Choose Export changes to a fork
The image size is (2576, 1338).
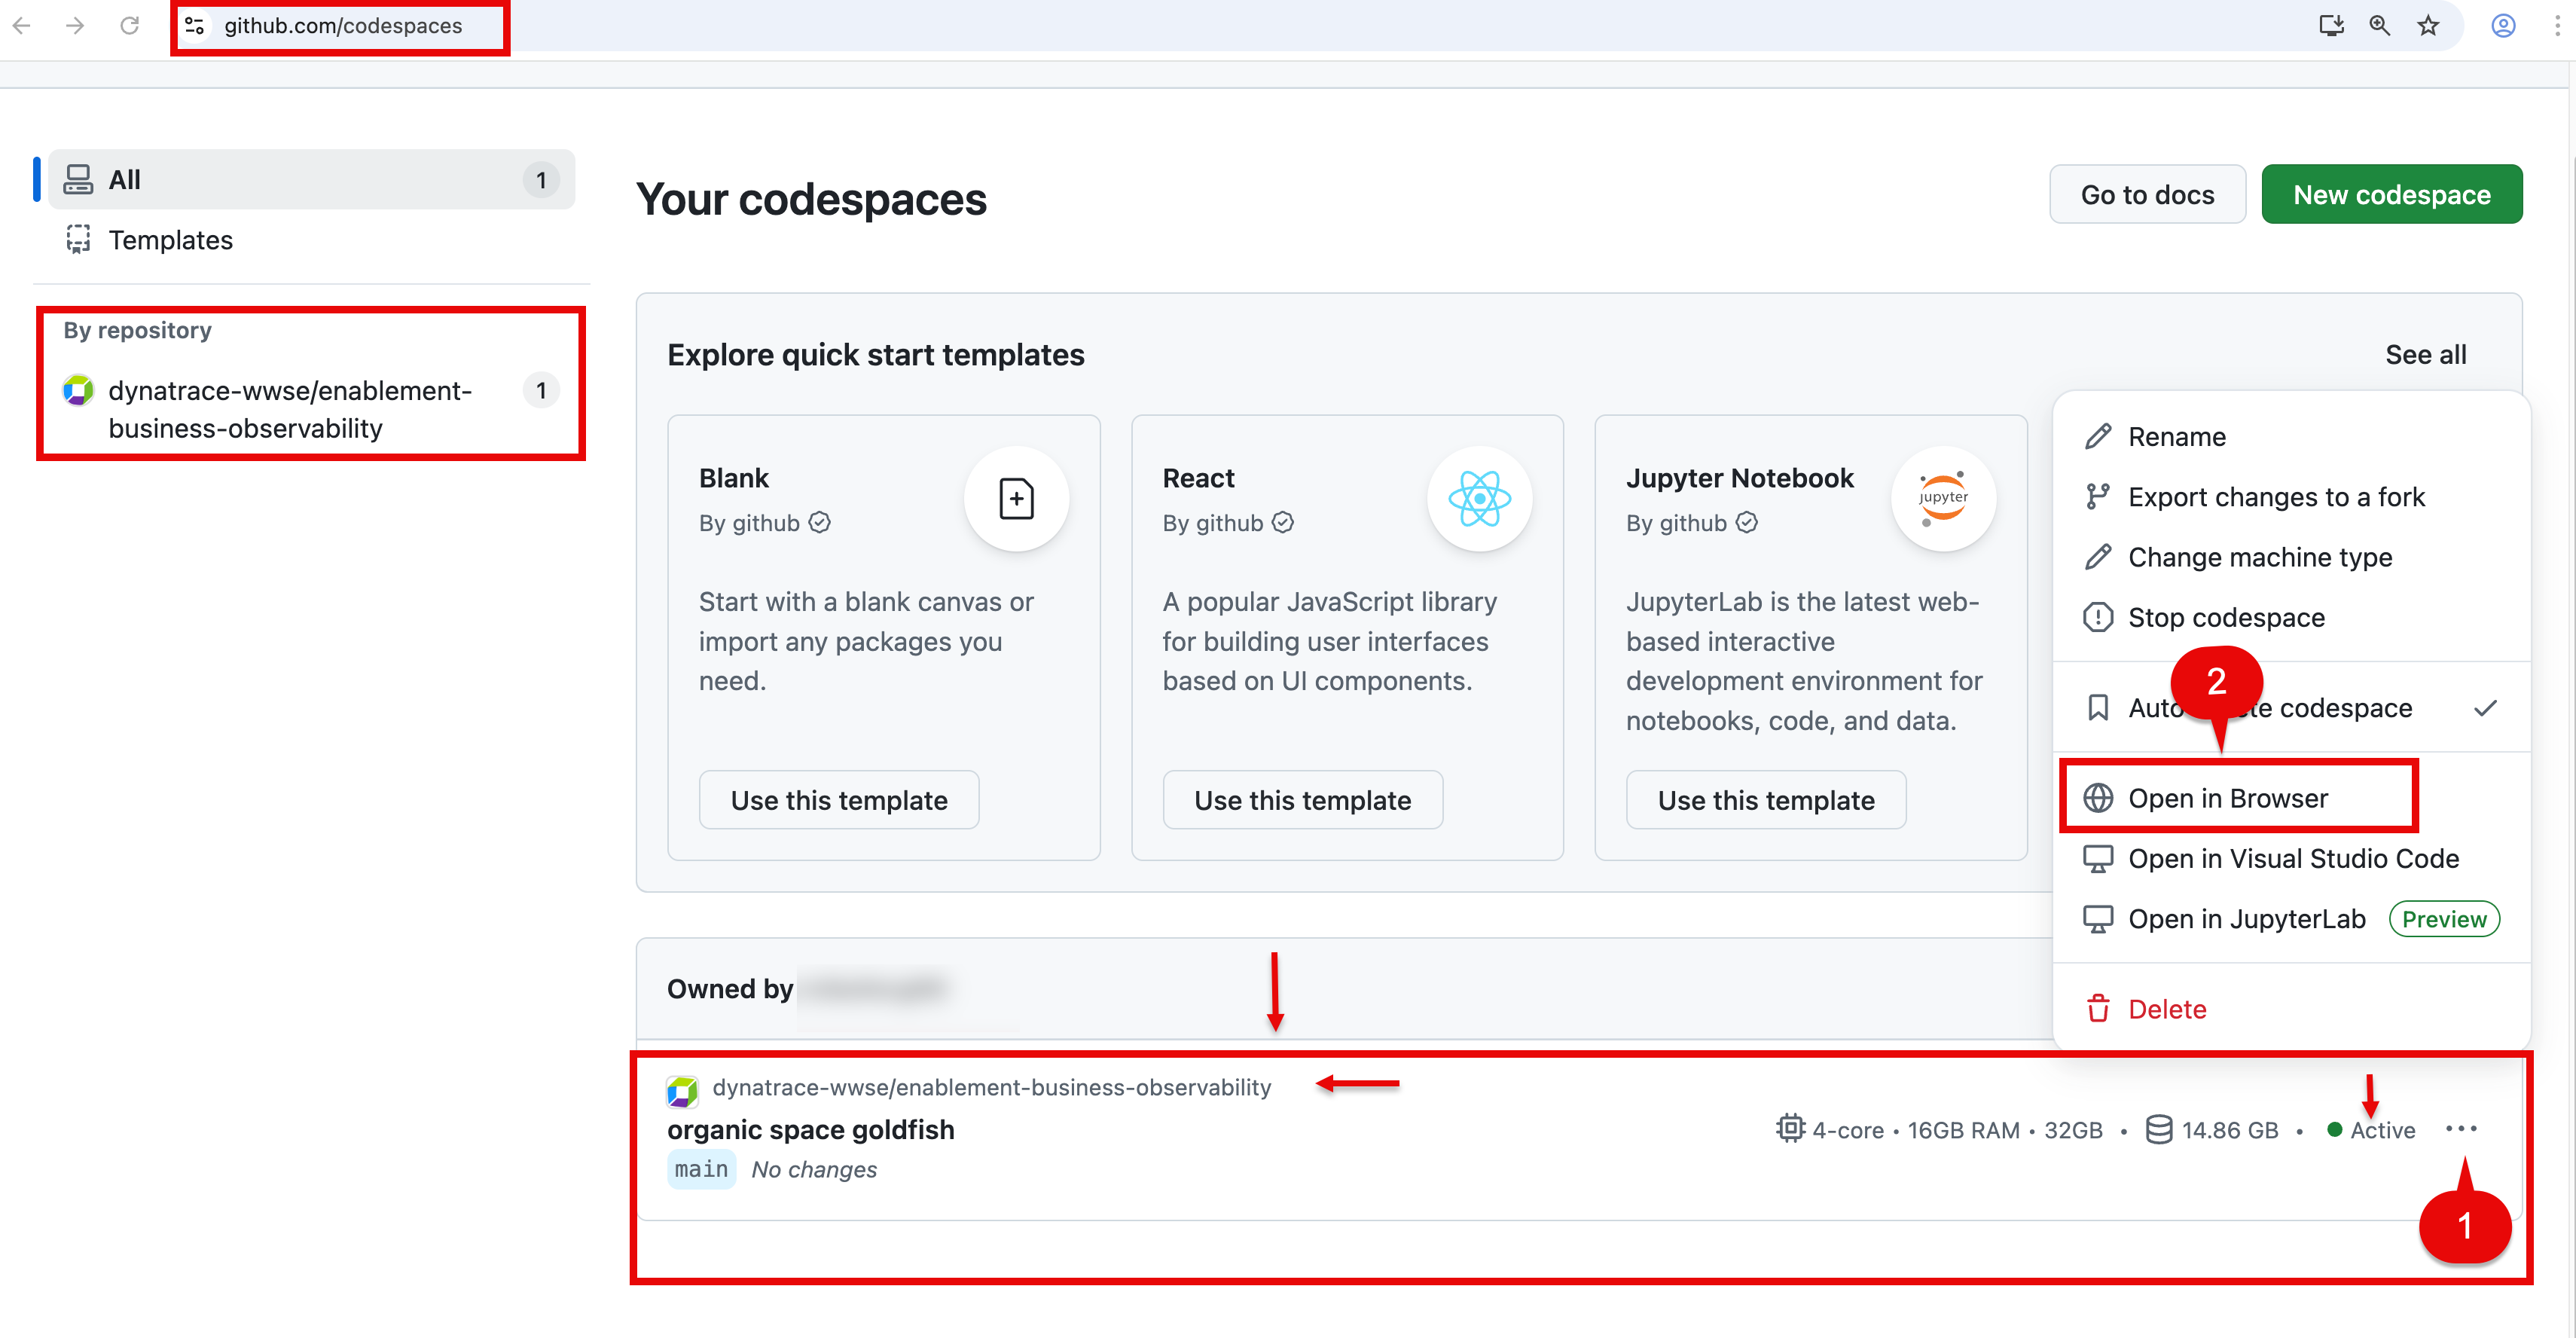tap(2291, 497)
